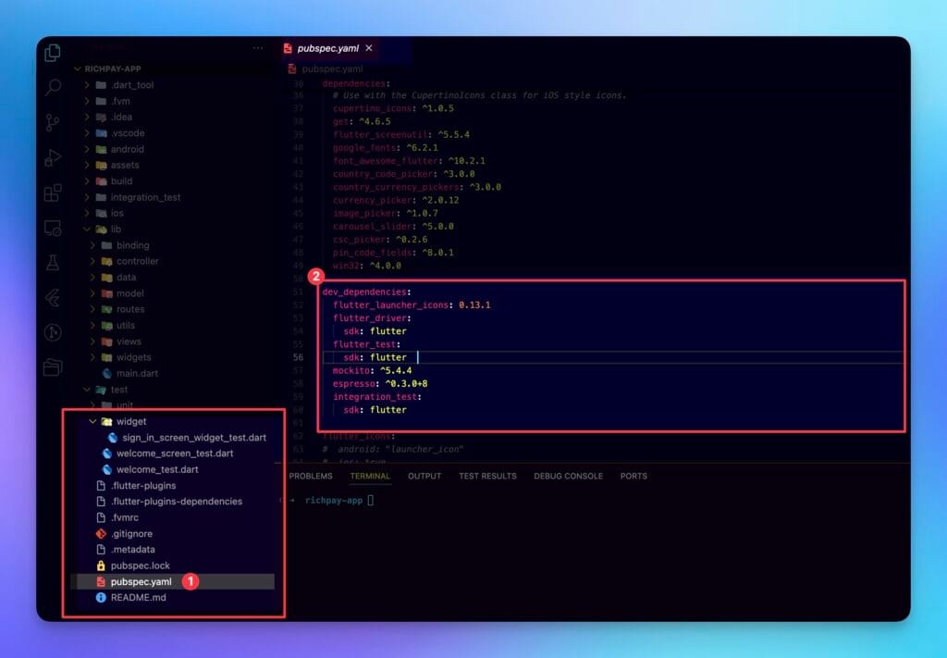
Task: Open the Search view icon
Action: pyautogui.click(x=53, y=88)
